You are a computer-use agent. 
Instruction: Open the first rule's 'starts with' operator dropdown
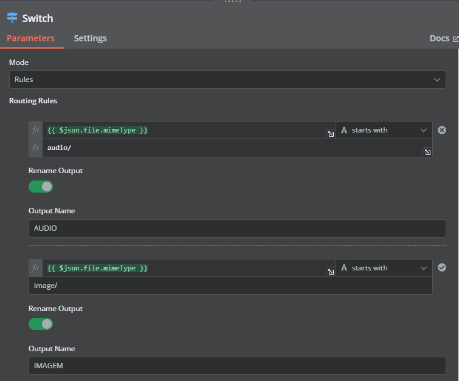(384, 130)
